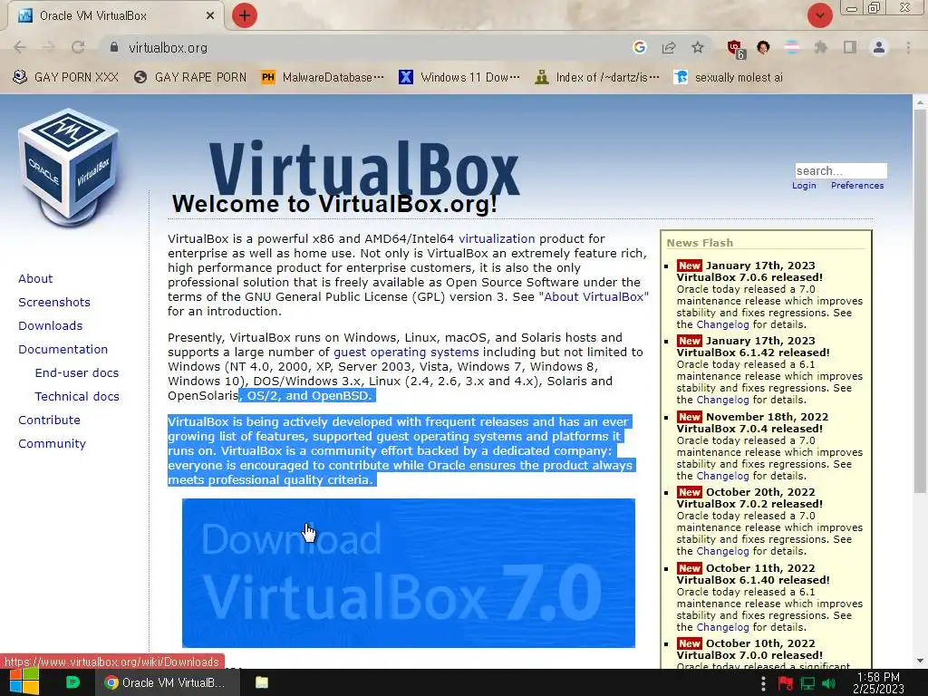Viewport: 928px width, 696px height.
Task: Open the File Explorer taskbar icon
Action: pos(262,682)
